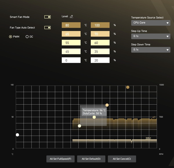The height and width of the screenshot is (168, 174).
Task: Toggle the Smart Fan Mode switch
Action: (x=48, y=17)
